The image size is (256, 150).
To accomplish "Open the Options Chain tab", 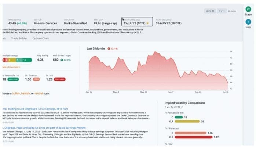I will [41, 38].
